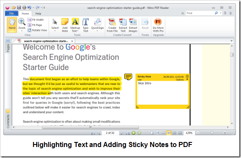Toggle the Comments side panel
The height and width of the screenshot is (158, 241).
coord(8,119)
